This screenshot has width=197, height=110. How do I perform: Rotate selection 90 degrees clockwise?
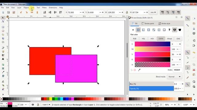26,12
